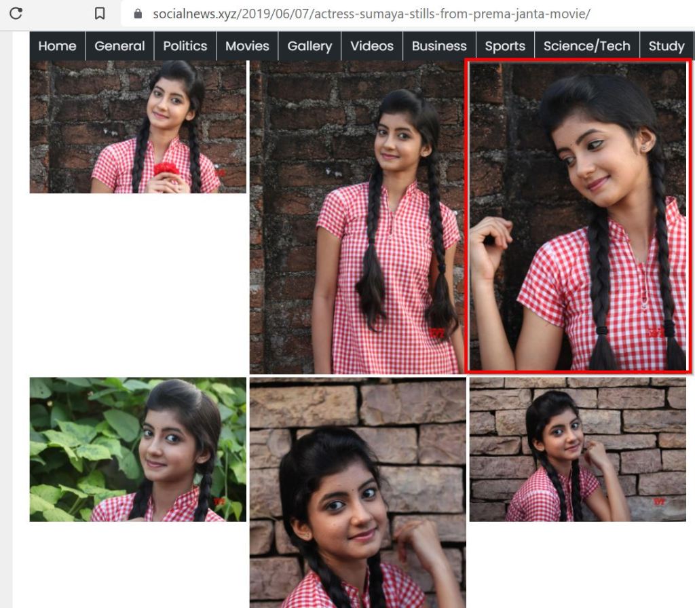Open the small seated stone wall photo

coord(578,449)
